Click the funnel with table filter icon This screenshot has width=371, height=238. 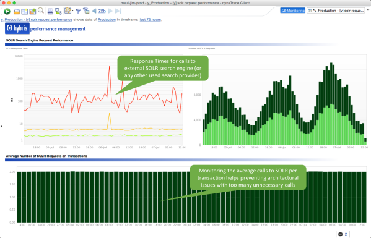(x=86, y=11)
